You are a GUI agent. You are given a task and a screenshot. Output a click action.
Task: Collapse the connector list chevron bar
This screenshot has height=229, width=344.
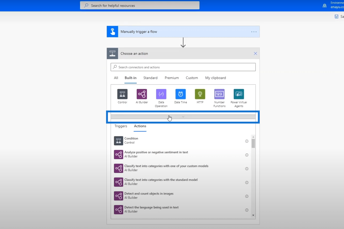(x=183, y=117)
